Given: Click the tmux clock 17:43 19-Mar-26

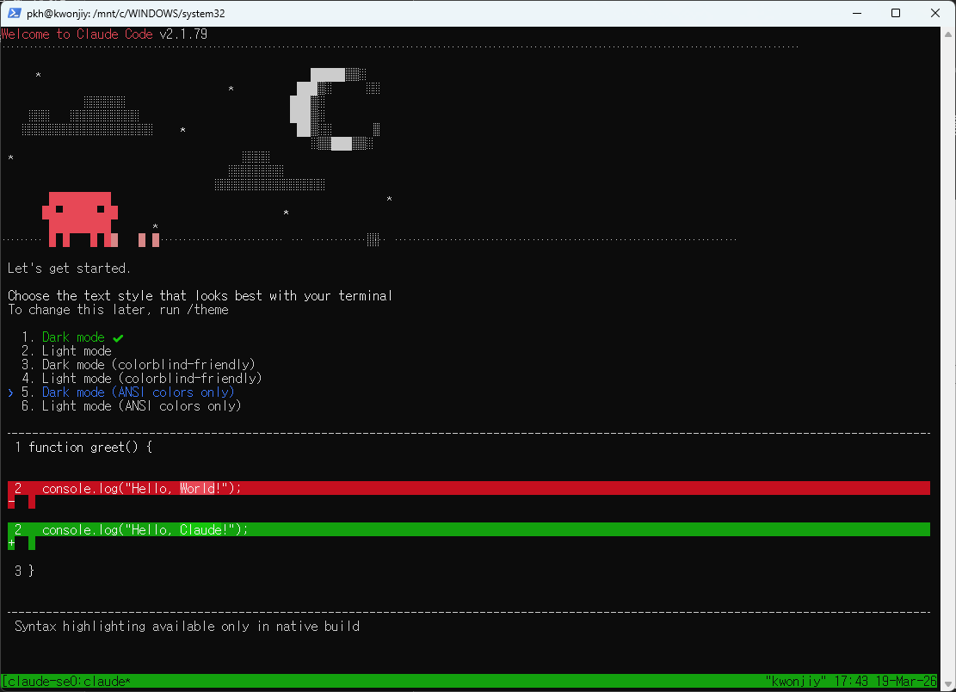Looking at the screenshot, I should [x=885, y=681].
